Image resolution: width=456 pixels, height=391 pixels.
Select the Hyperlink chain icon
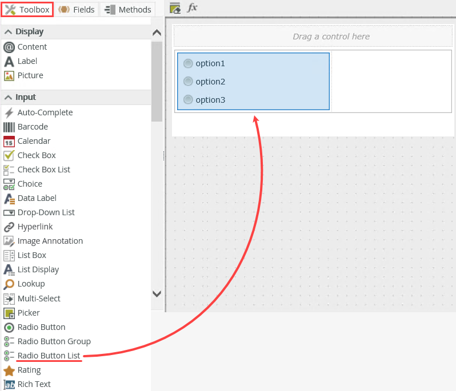9,227
